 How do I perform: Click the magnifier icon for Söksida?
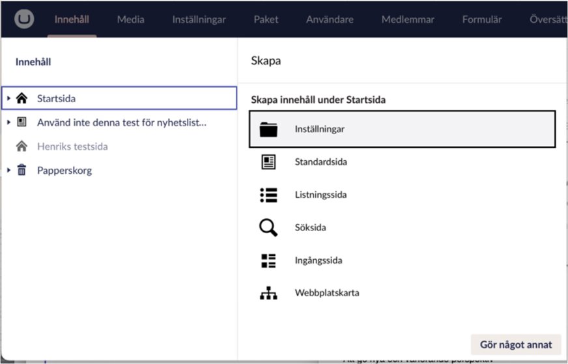click(268, 228)
